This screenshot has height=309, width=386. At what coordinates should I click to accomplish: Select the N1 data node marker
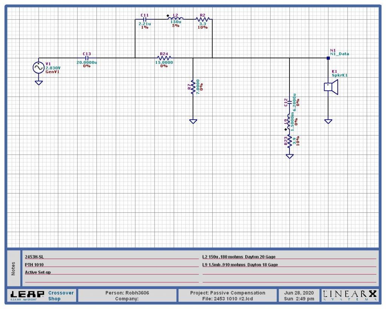pos(328,58)
